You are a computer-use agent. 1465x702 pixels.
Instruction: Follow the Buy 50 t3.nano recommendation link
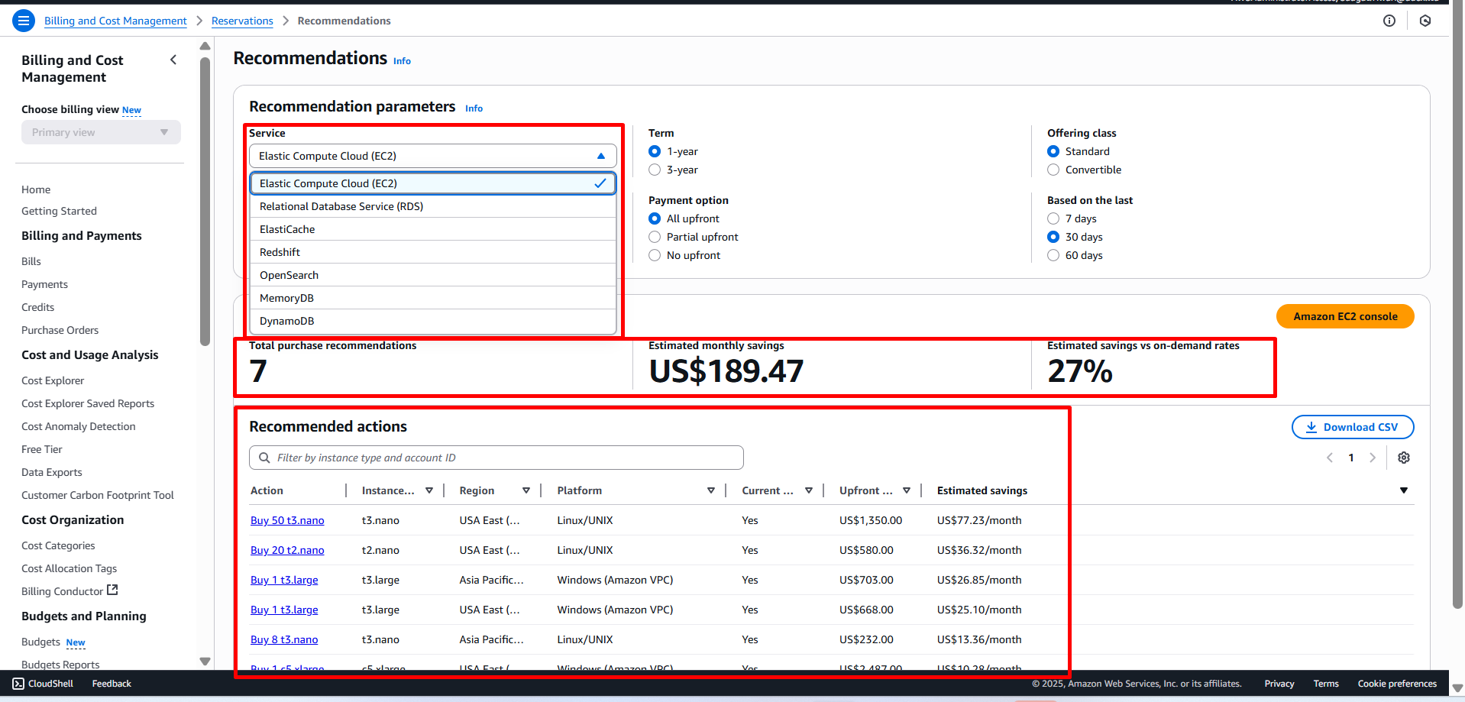click(287, 520)
